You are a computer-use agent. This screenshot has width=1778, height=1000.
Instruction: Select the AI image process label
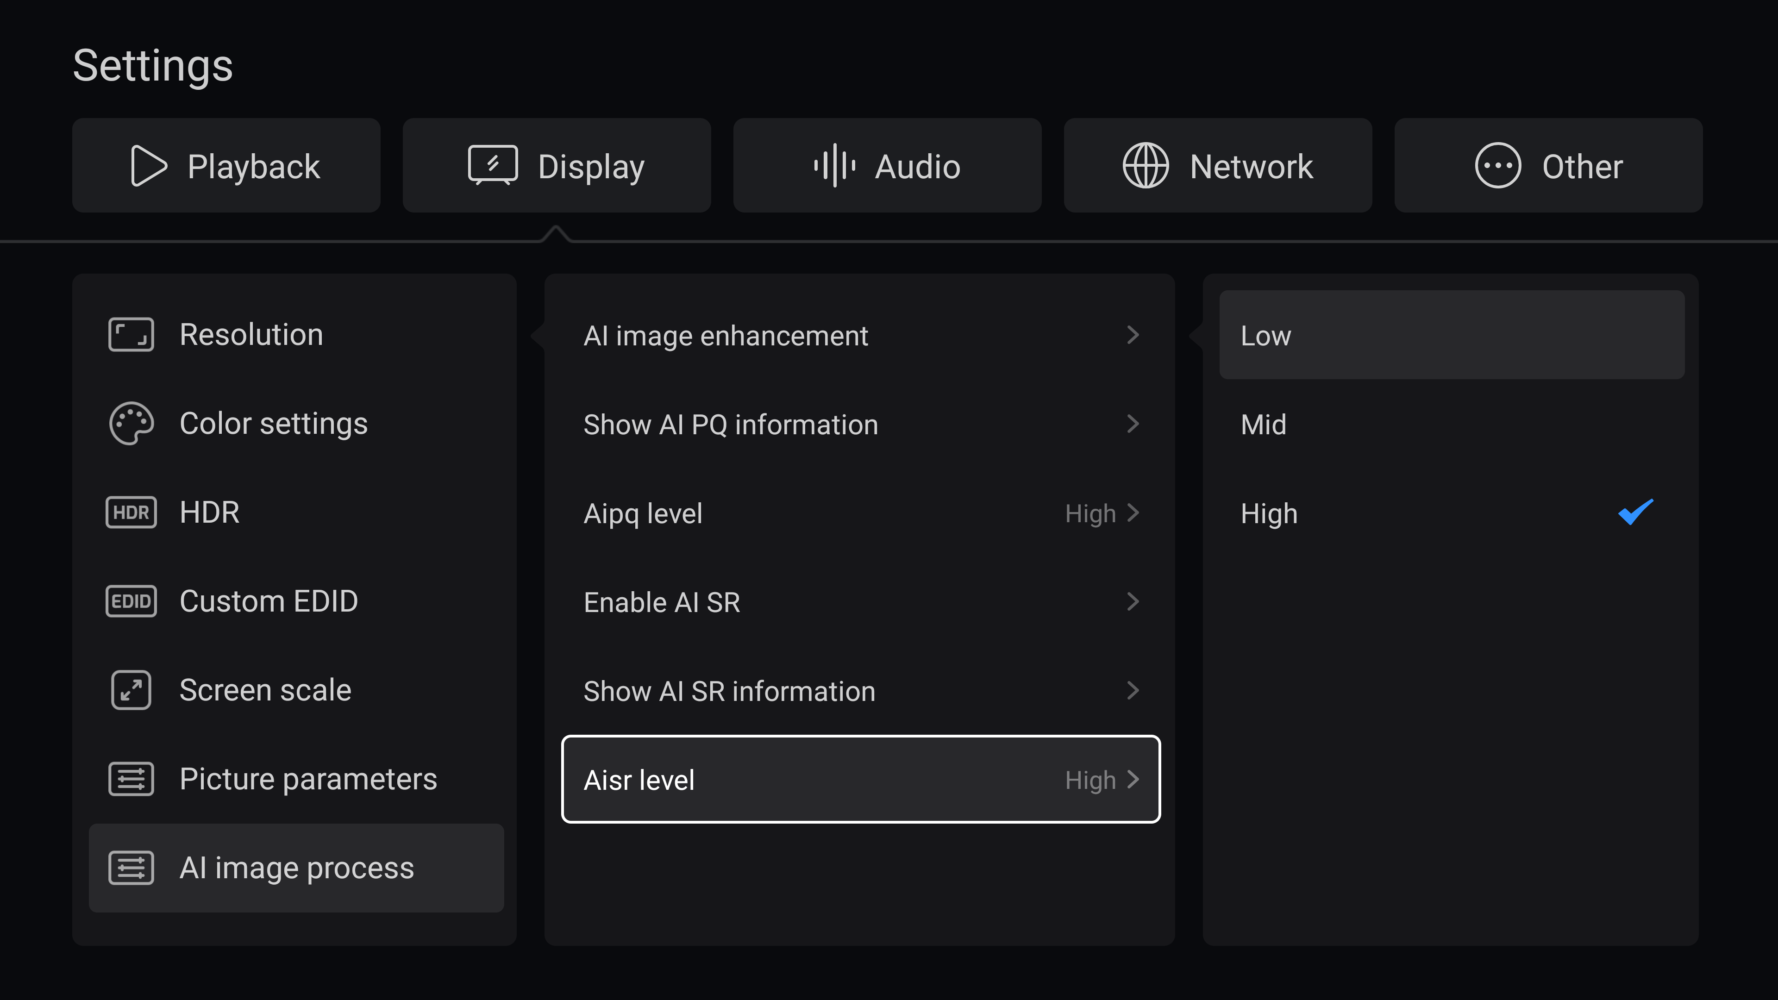(297, 868)
